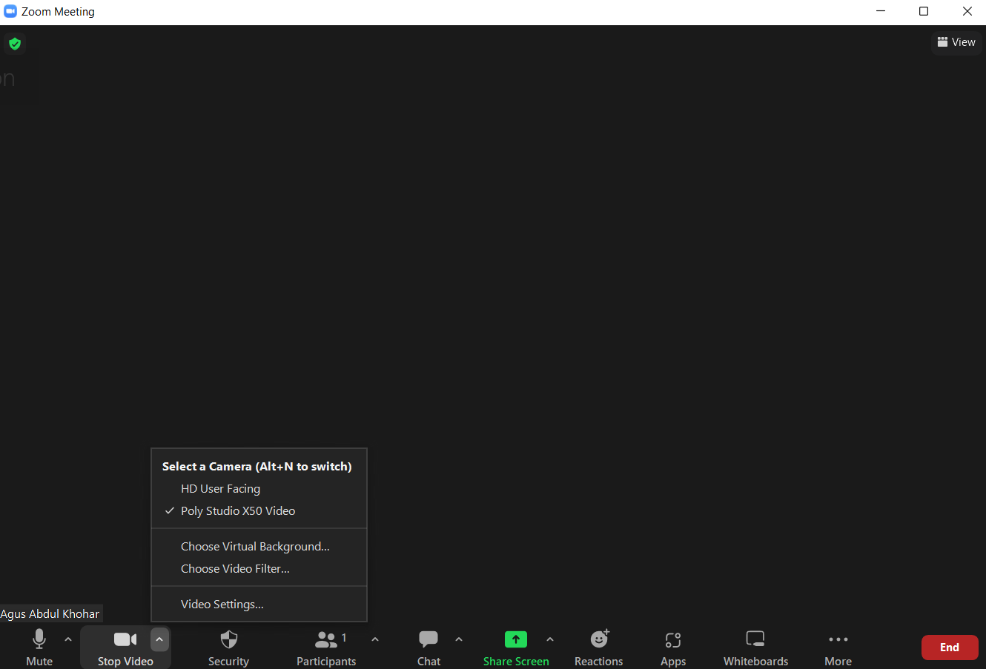Open Whiteboards

pos(755,647)
